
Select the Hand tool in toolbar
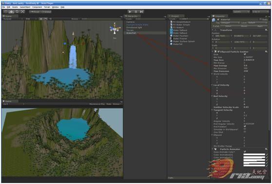[x=6, y=12]
